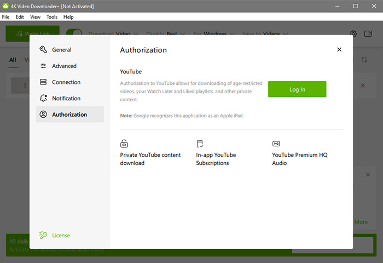Expand the Download Video dropdown
Screen dimensions: 383x263
pos(113,33)
